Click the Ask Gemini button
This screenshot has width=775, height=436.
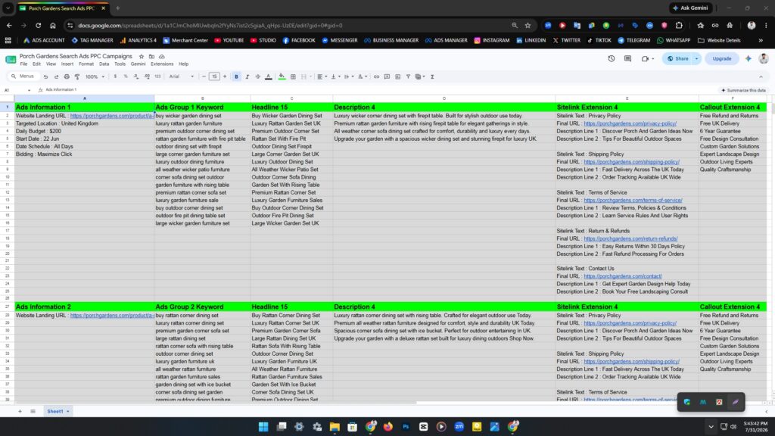click(x=691, y=8)
